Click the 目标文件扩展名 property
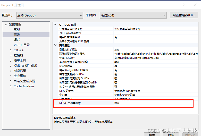201x136 pixels. [68, 50]
